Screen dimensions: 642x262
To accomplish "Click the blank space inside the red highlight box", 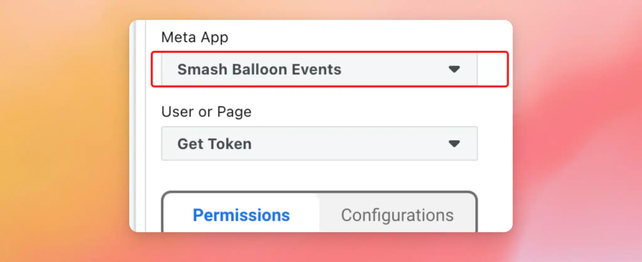I will coord(492,69).
